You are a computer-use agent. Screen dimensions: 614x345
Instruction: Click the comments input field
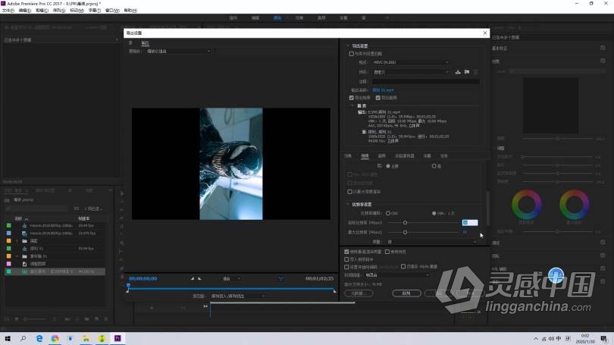426,81
